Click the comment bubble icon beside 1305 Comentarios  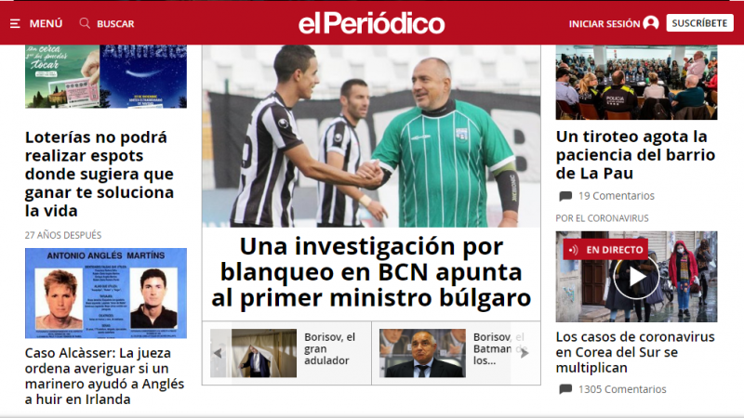[x=565, y=389]
